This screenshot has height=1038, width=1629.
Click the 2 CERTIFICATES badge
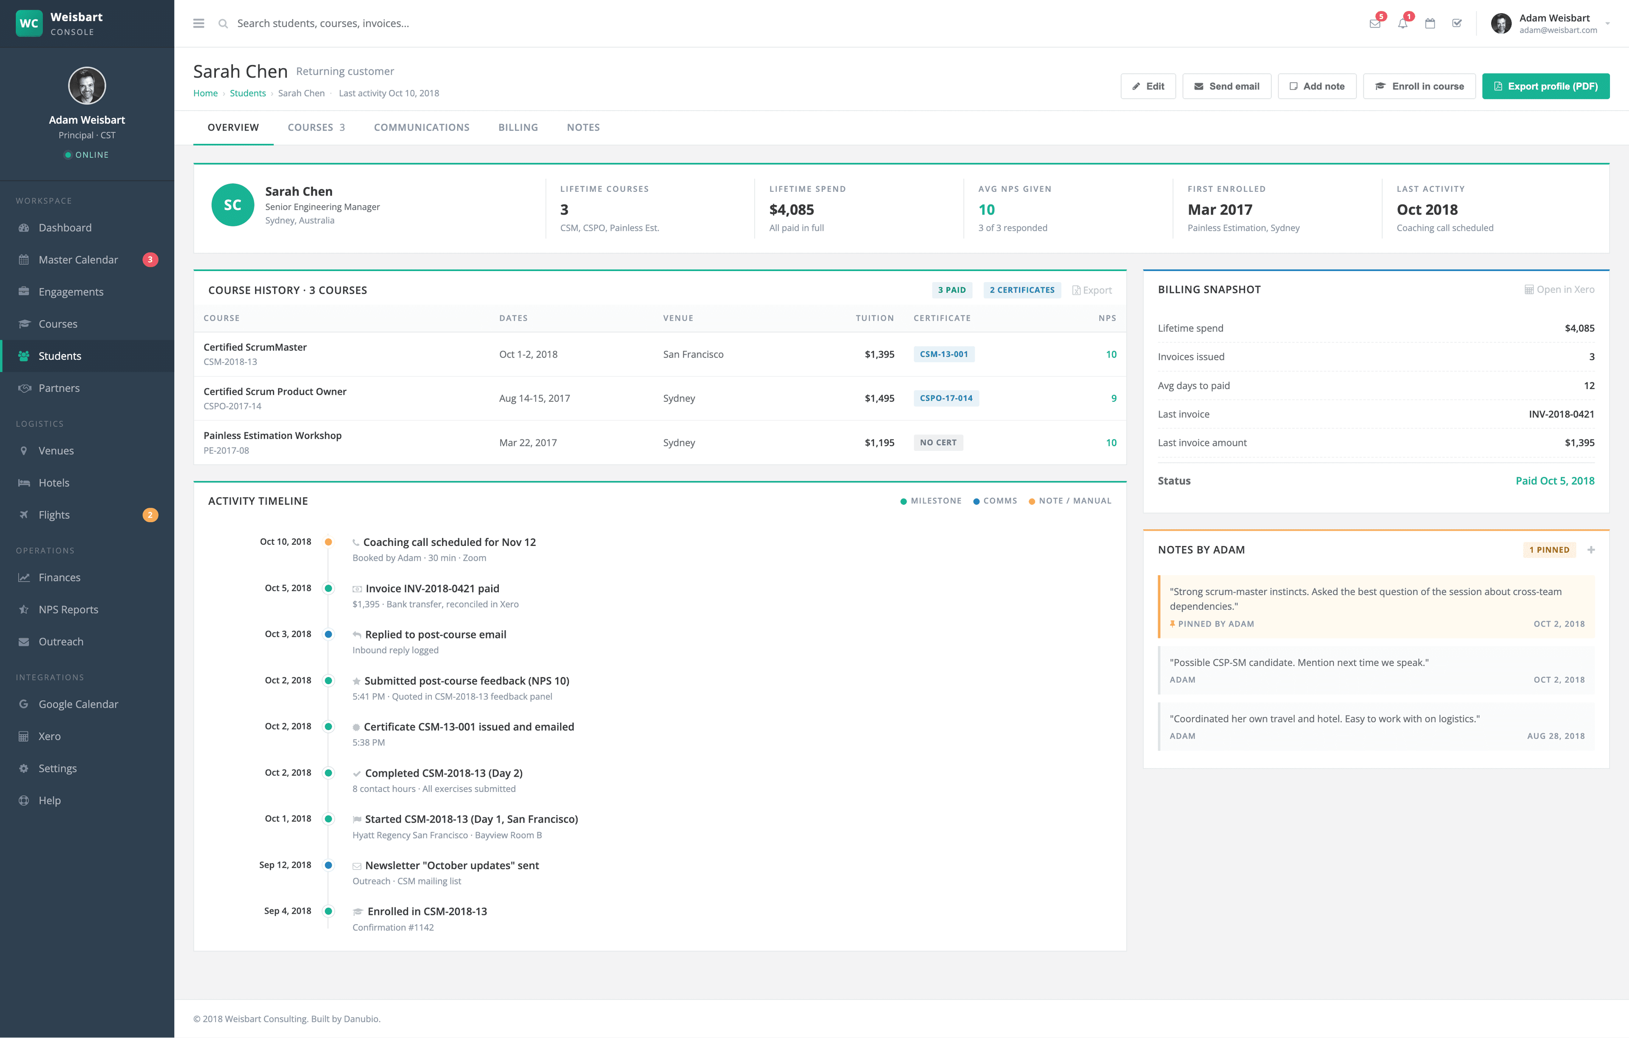[x=1022, y=290]
